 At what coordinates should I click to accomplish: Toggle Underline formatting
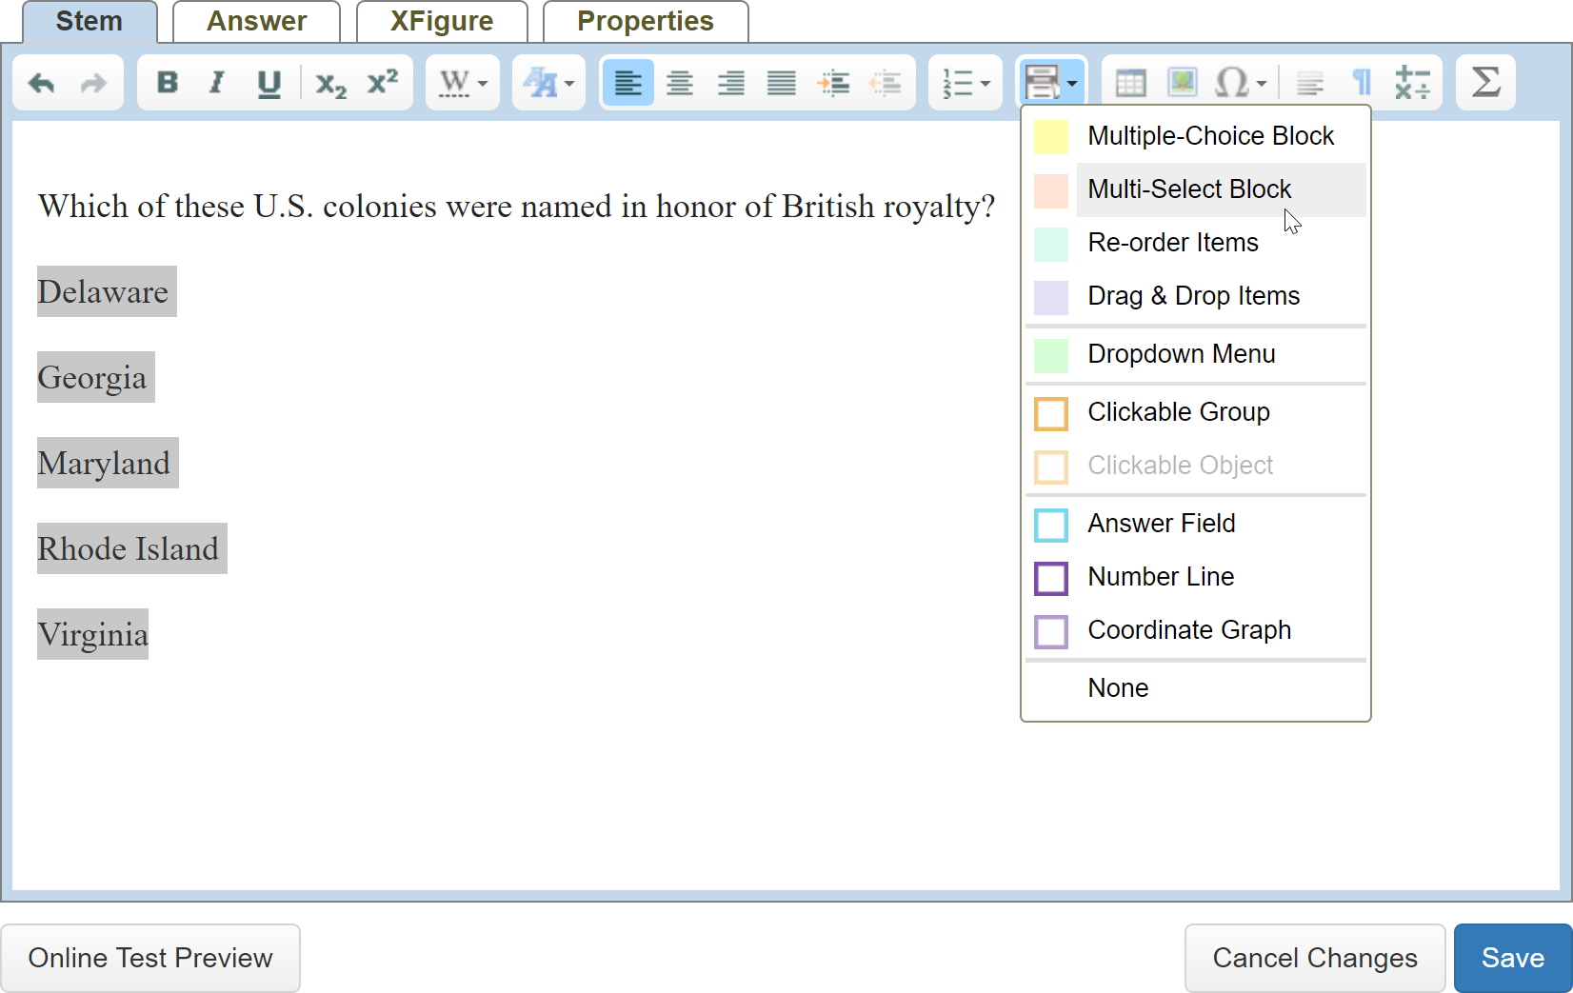[x=269, y=83]
